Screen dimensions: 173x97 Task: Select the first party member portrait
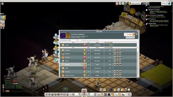(x=3, y=18)
